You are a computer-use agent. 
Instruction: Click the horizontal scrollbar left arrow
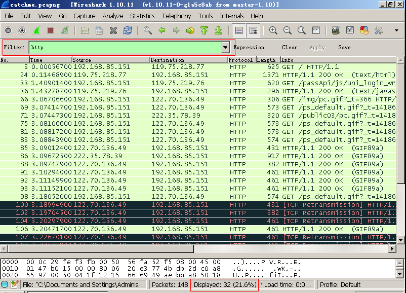4,248
